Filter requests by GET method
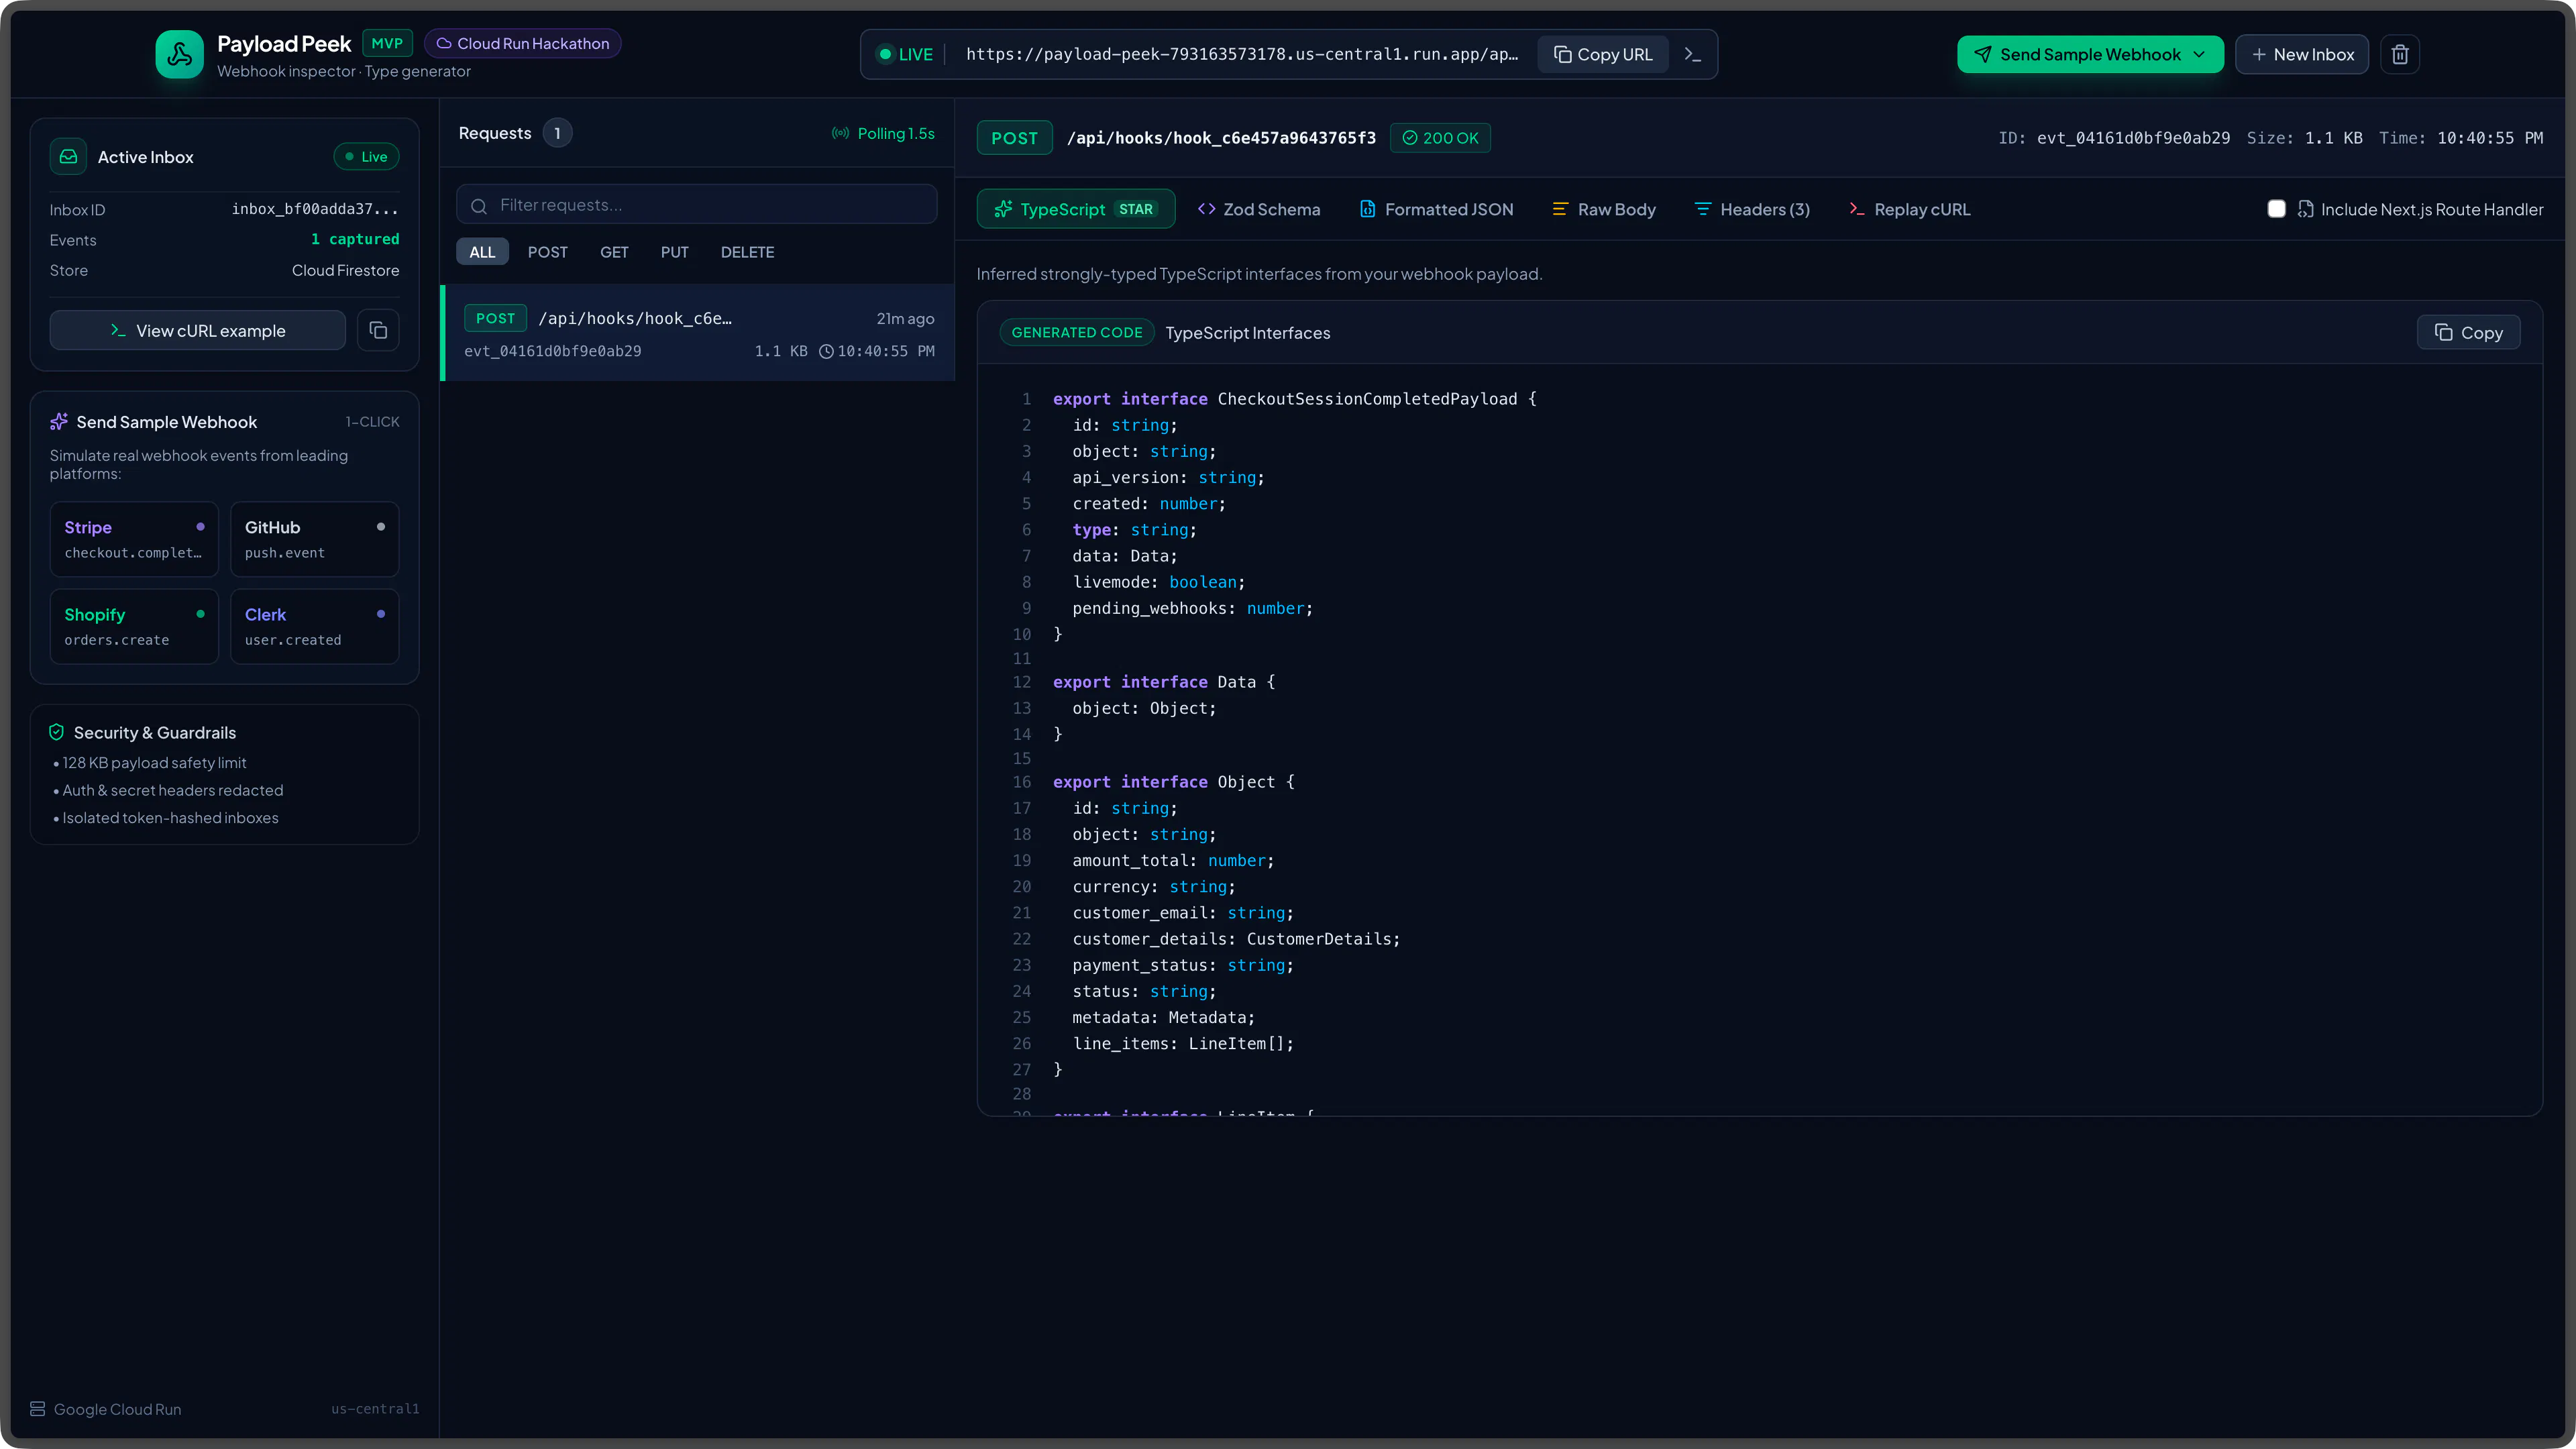This screenshot has height=1449, width=2576. [x=614, y=252]
